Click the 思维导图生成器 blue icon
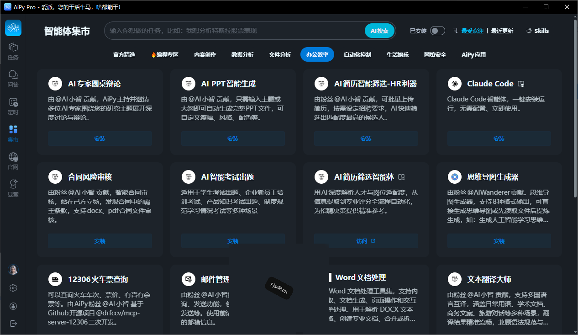 point(454,177)
